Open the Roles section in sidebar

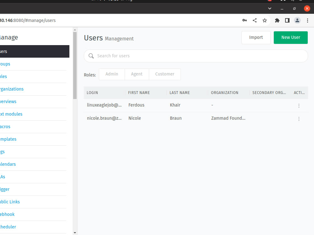coord(33,76)
